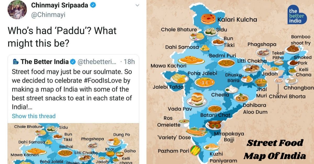Select the Kalari Kulcha food icon

(x=208, y=19)
